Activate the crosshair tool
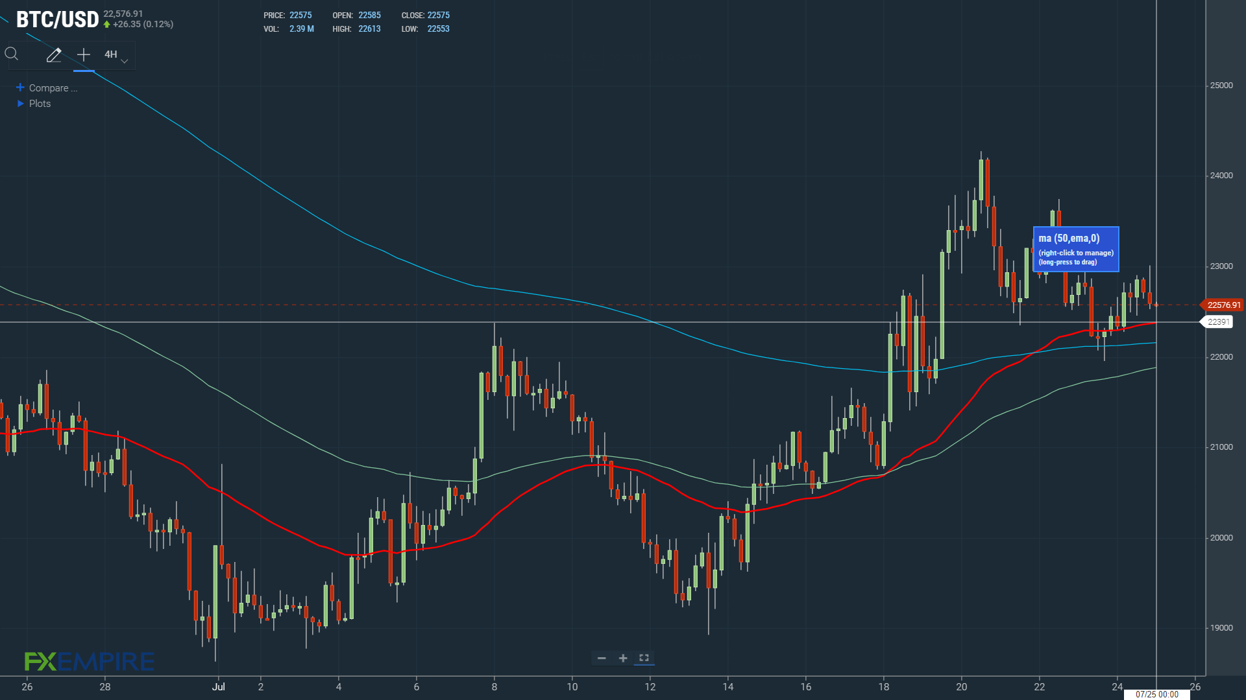Viewport: 1246px width, 700px height. click(84, 55)
